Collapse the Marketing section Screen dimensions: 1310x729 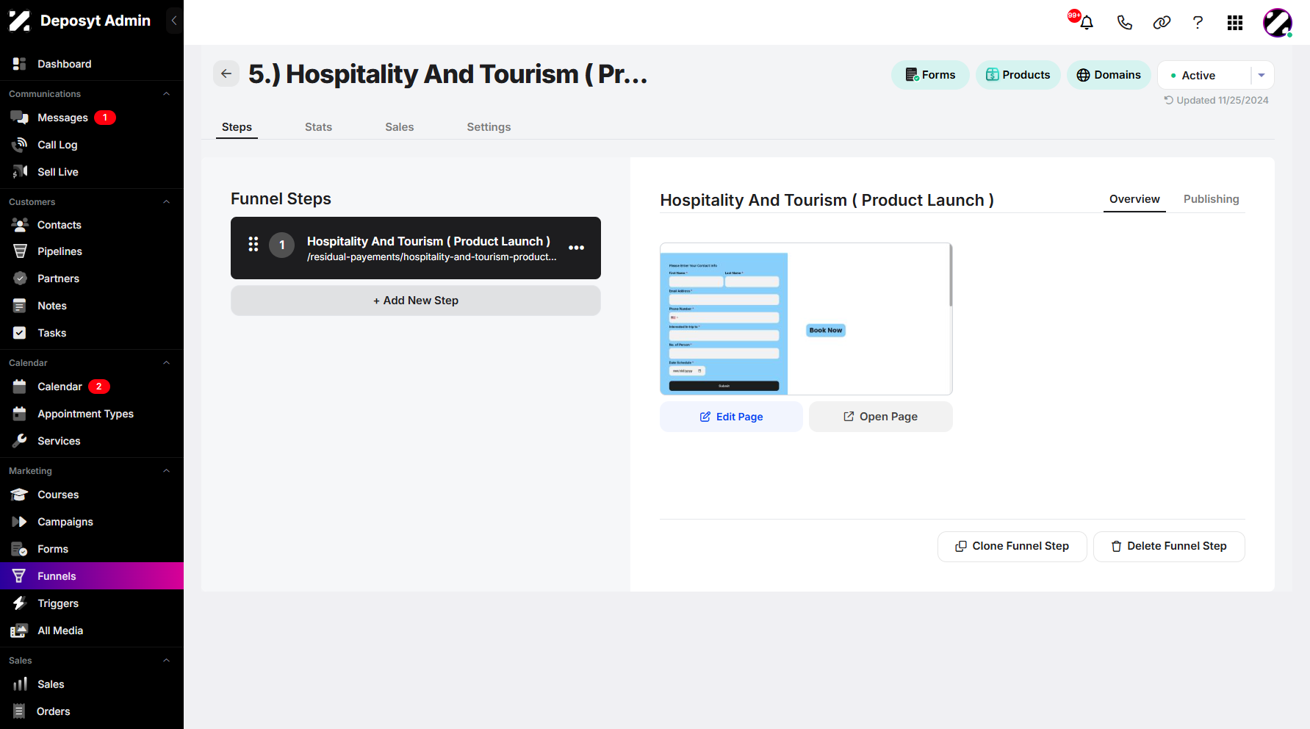tap(166, 471)
